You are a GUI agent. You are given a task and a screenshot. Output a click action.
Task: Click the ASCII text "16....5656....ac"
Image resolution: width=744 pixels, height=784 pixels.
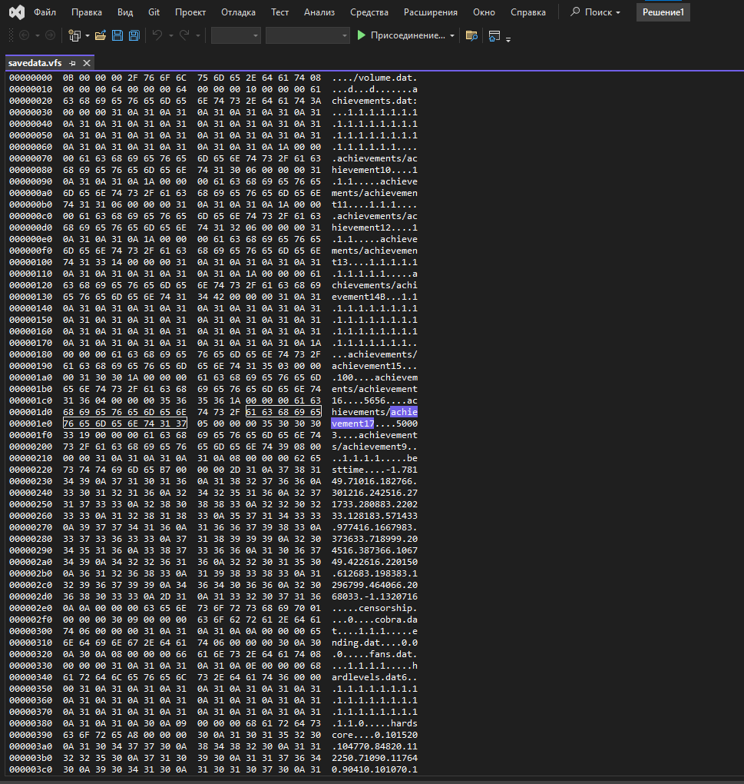point(375,400)
